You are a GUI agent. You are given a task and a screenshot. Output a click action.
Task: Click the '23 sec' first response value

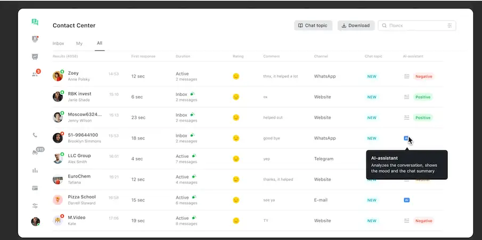[x=138, y=117]
